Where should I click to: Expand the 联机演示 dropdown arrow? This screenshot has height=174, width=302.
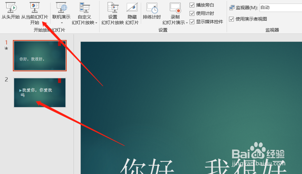pos(62,23)
